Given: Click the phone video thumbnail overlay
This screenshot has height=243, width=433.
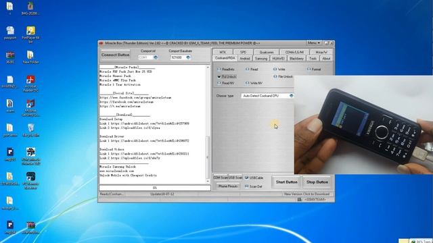Looking at the screenshot, I should (363, 124).
